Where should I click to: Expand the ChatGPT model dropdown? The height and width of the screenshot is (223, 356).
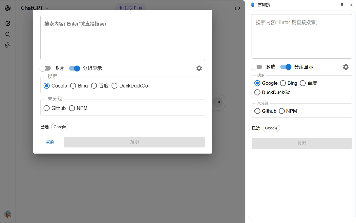35,8
